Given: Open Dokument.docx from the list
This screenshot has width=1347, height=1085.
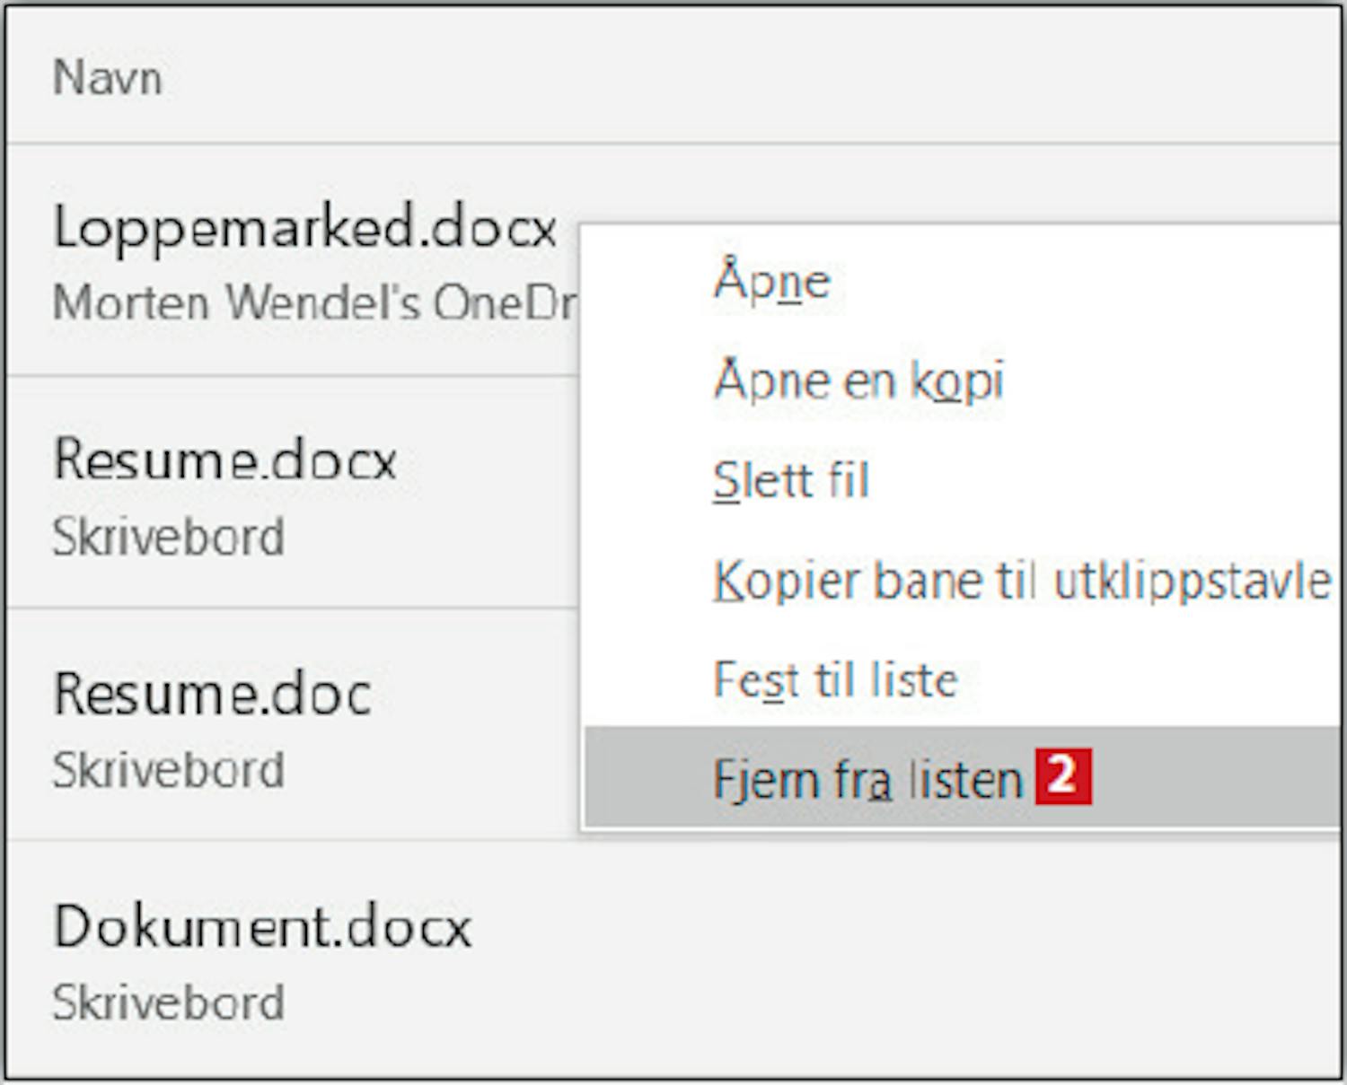Looking at the screenshot, I should (262, 927).
